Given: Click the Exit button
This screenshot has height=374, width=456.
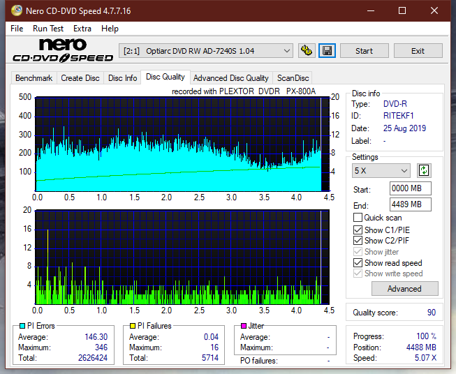Looking at the screenshot, I should point(418,51).
